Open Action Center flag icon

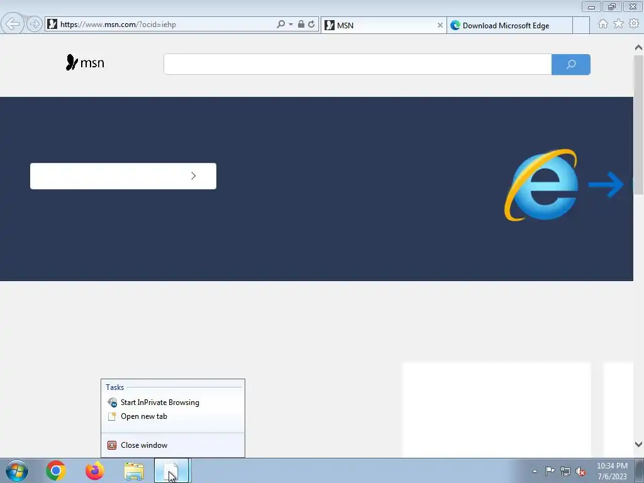pyautogui.click(x=550, y=471)
